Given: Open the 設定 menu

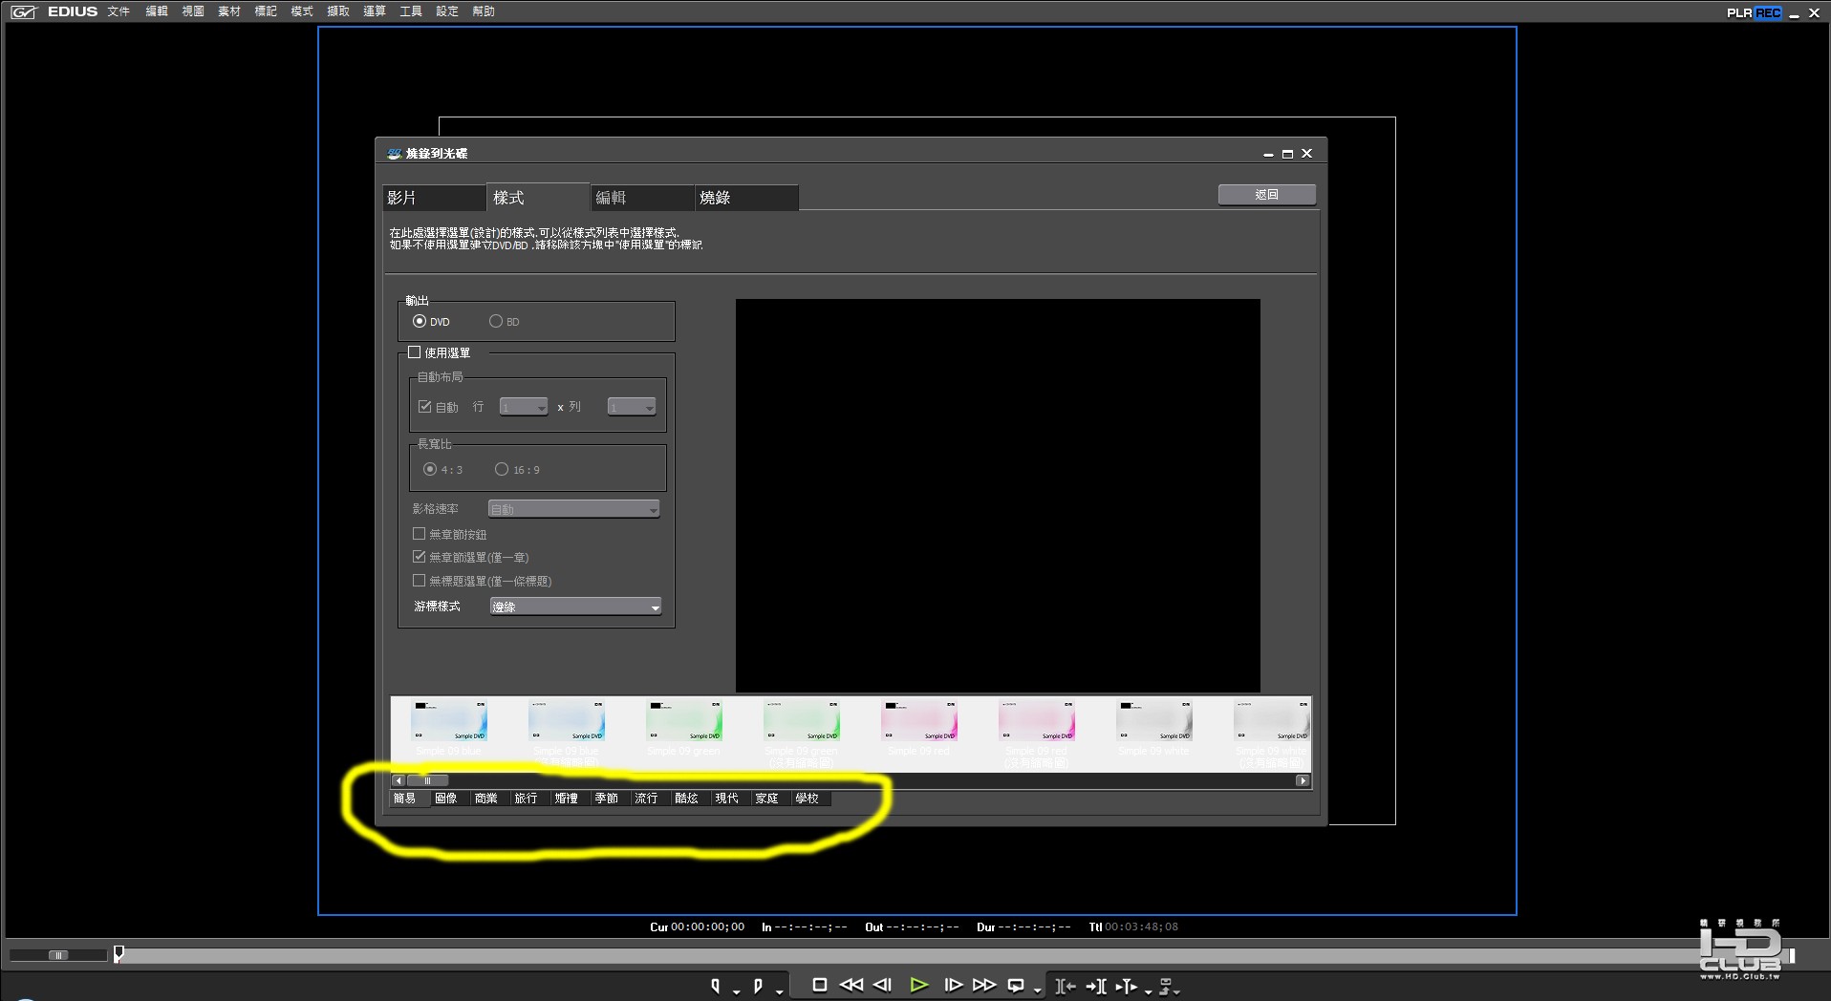Looking at the screenshot, I should (447, 11).
